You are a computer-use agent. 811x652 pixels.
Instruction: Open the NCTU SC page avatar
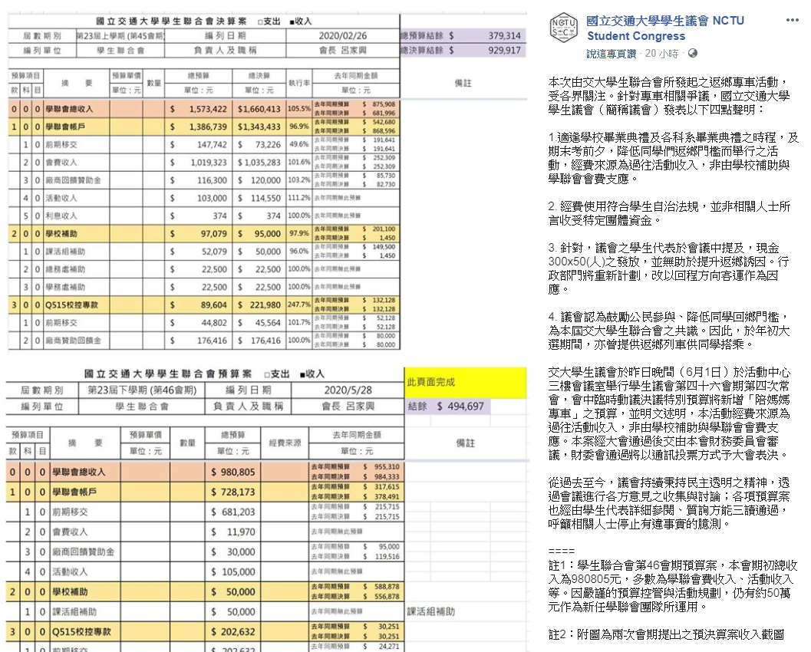[563, 28]
